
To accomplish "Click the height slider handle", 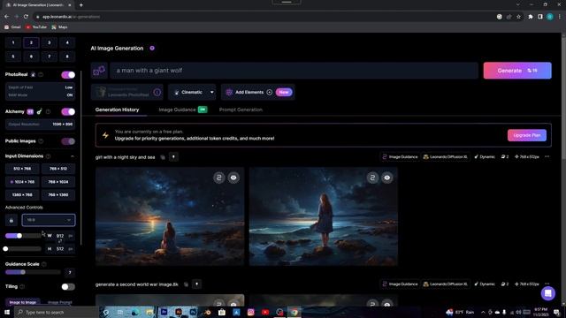I will click(5, 249).
